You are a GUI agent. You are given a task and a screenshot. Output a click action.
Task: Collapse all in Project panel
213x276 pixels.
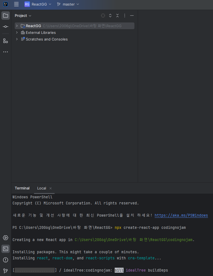pyautogui.click(x=117, y=16)
